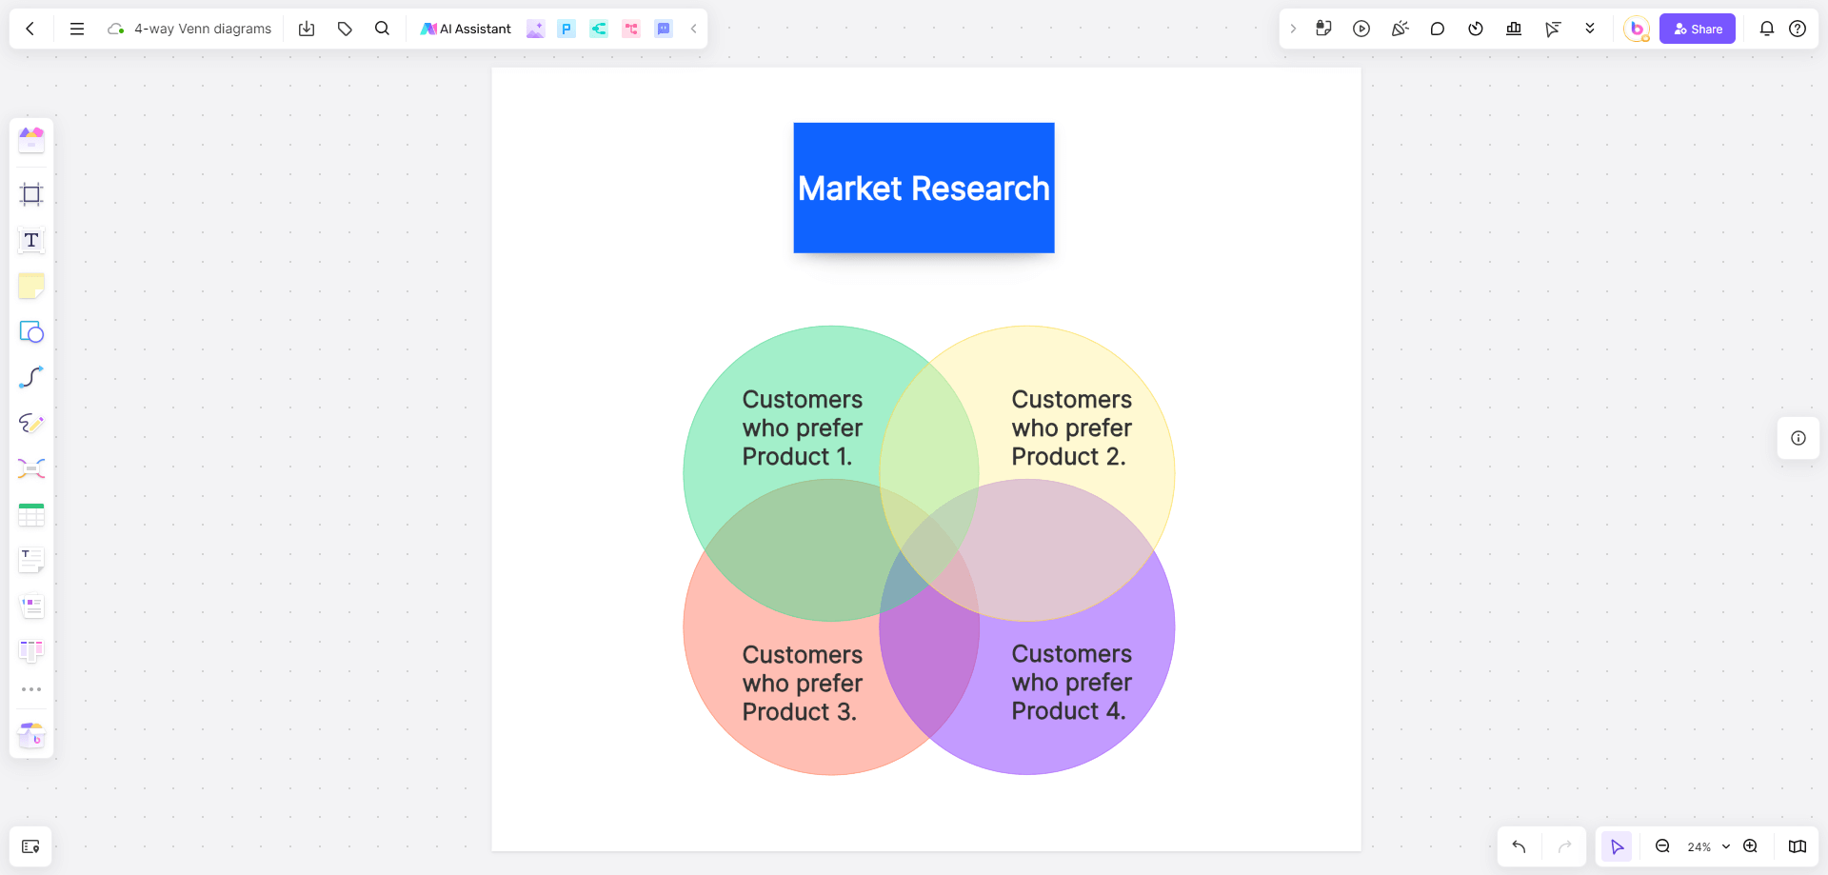Select the connector line tool

(x=31, y=377)
